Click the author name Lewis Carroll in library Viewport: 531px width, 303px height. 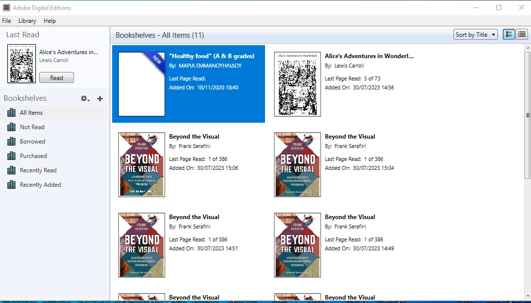click(349, 66)
